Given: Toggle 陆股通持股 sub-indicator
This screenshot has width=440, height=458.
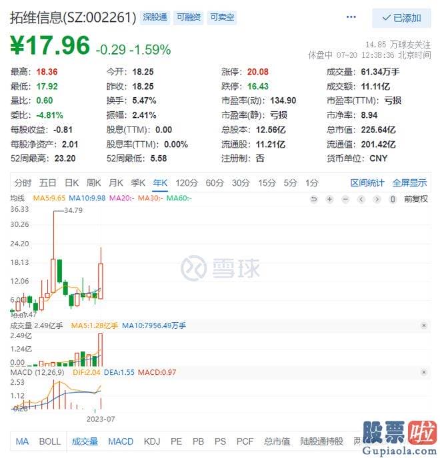Looking at the screenshot, I should pyautogui.click(x=321, y=441).
